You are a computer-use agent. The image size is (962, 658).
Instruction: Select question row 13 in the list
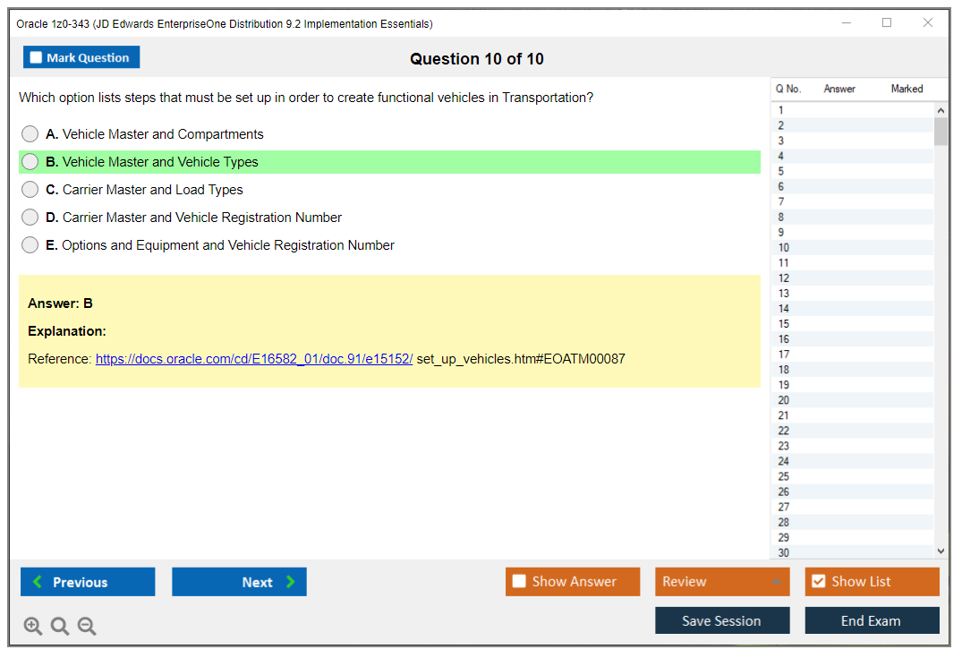852,294
